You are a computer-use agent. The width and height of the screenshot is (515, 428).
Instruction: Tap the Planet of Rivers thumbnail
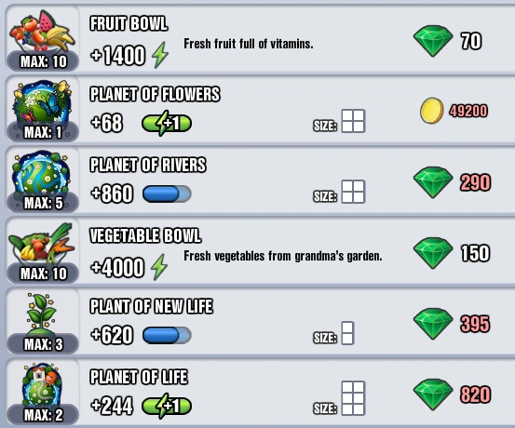click(41, 172)
